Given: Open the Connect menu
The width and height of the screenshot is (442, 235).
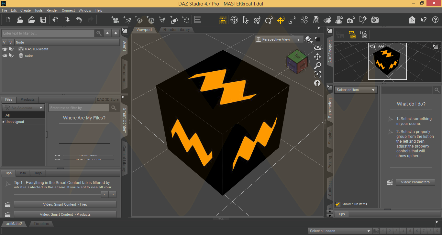Looking at the screenshot, I should pos(68,10).
